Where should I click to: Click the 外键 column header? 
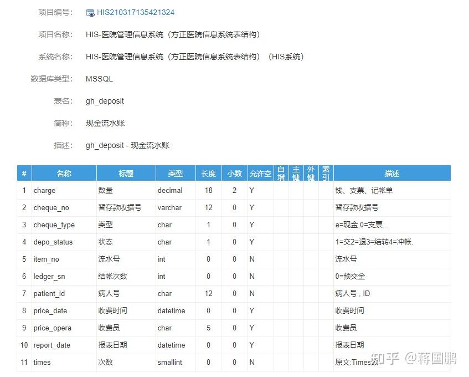(x=311, y=173)
